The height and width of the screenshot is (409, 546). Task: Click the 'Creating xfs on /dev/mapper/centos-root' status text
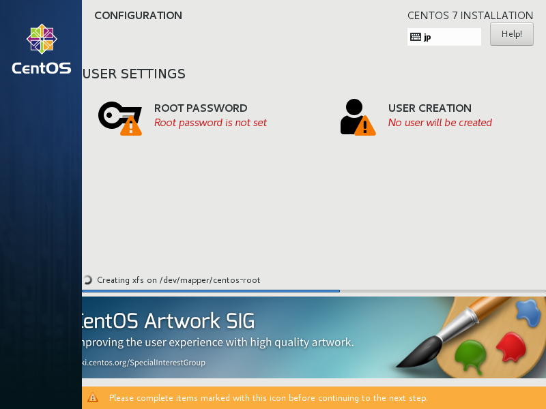180,279
